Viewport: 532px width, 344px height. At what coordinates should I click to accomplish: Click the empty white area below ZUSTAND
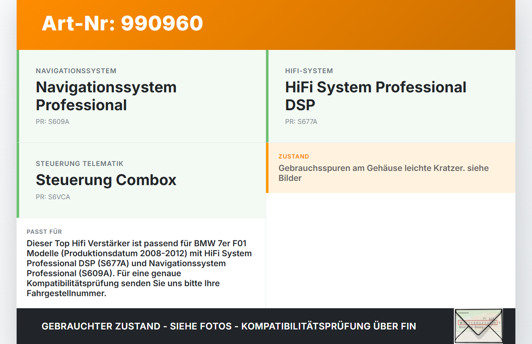(x=391, y=250)
